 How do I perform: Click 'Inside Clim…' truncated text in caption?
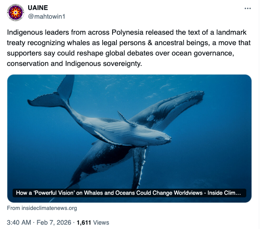pos(227,192)
